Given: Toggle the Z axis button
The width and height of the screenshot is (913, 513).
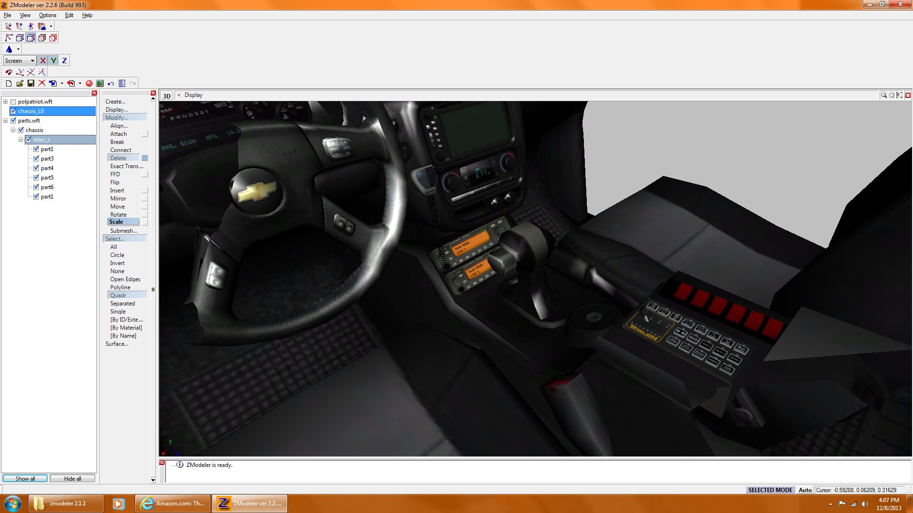Looking at the screenshot, I should point(64,60).
